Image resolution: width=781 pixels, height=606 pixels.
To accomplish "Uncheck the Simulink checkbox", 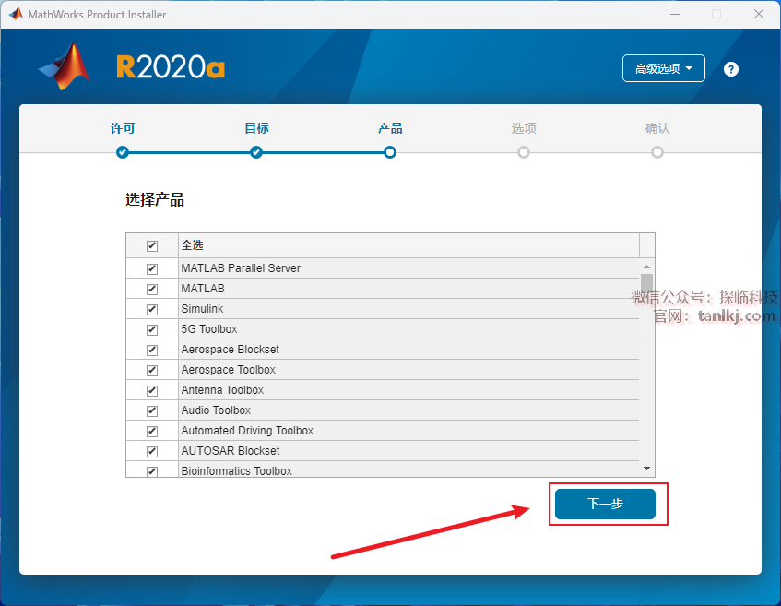I will [152, 310].
